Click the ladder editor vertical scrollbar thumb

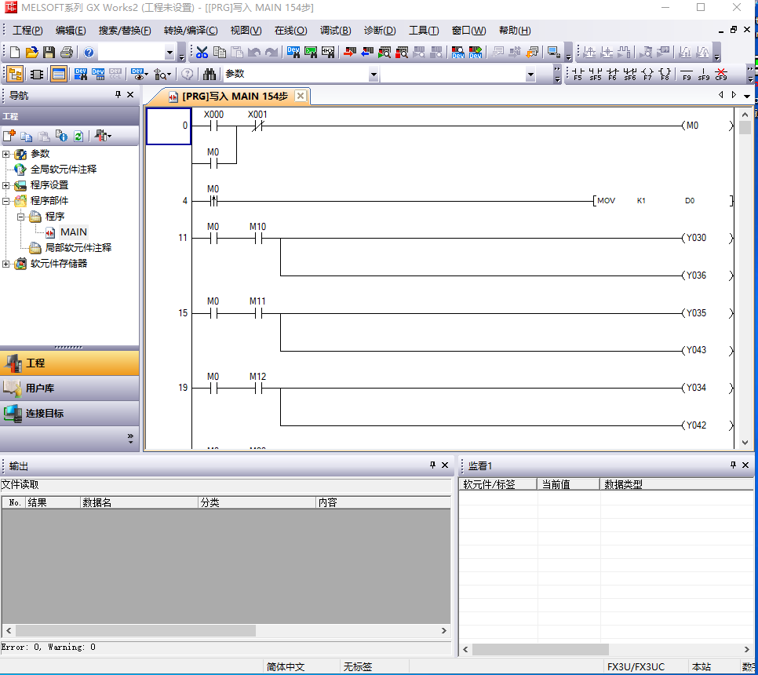[x=745, y=128]
